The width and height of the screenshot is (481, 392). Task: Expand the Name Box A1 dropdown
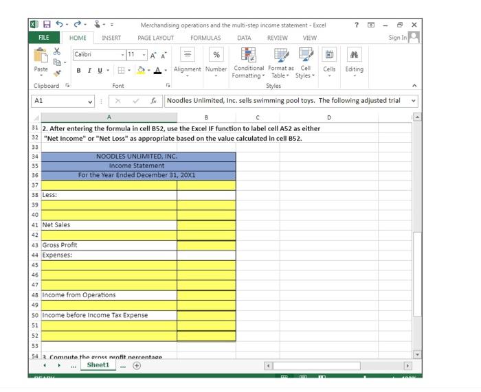point(90,102)
